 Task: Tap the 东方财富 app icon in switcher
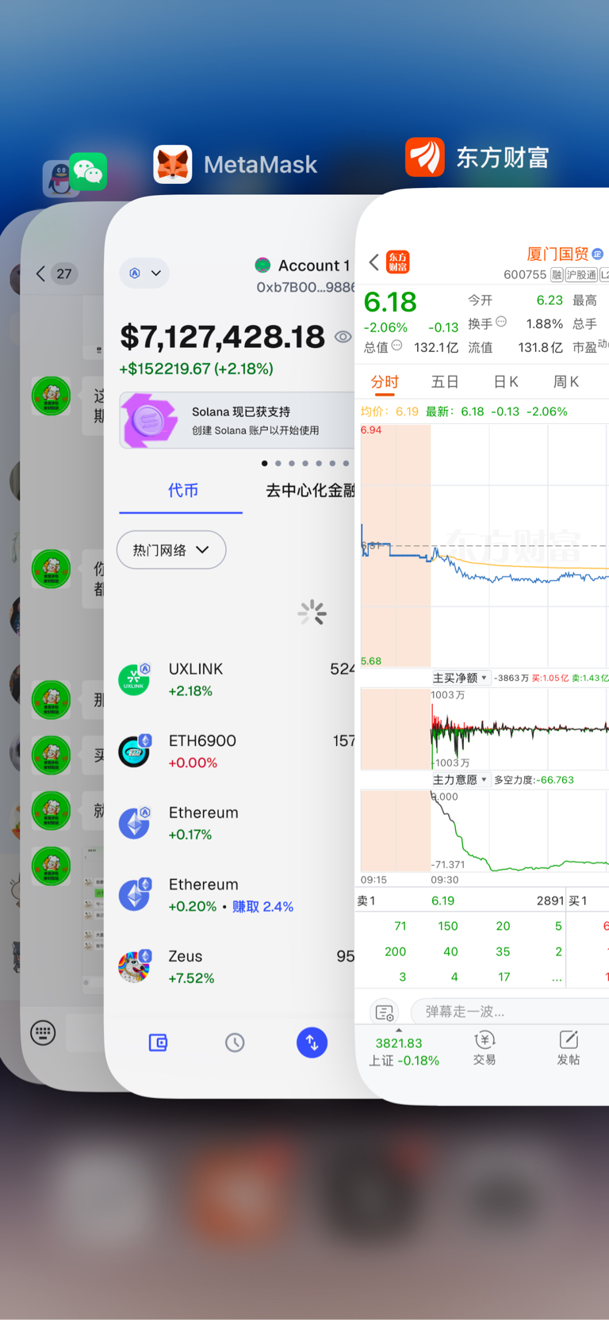(x=425, y=157)
